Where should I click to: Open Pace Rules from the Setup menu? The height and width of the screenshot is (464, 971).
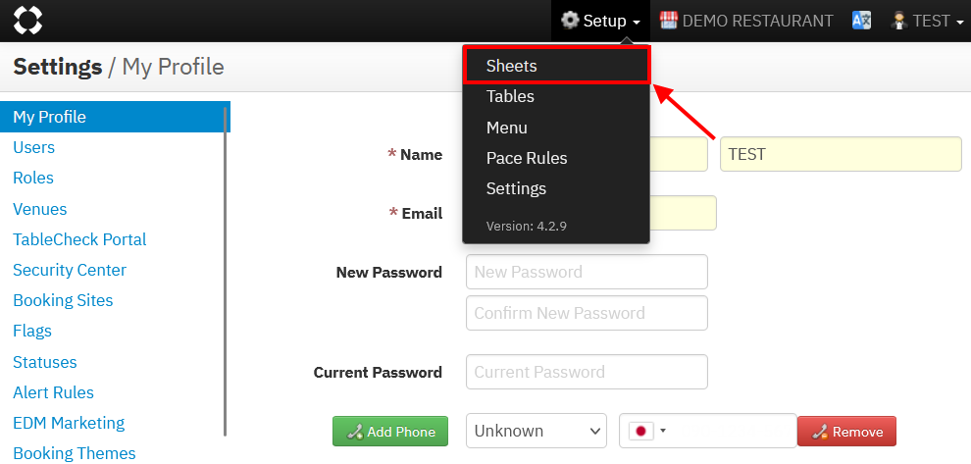pos(527,158)
